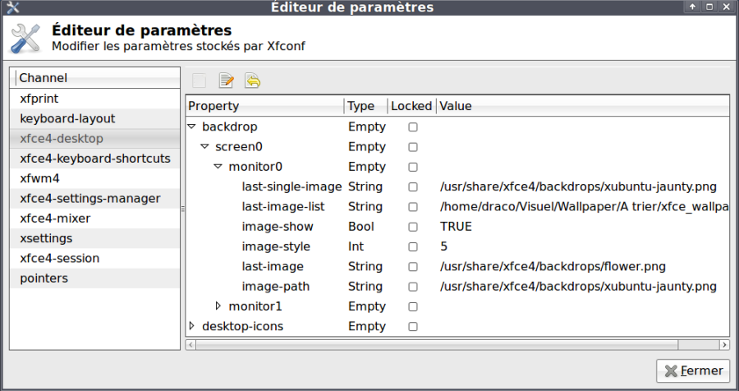Select the pointers channel

pos(94,278)
